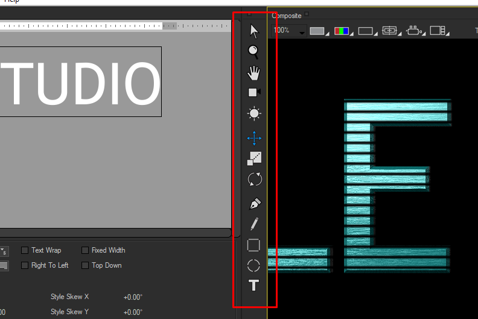Select the Scale tool

(x=254, y=159)
